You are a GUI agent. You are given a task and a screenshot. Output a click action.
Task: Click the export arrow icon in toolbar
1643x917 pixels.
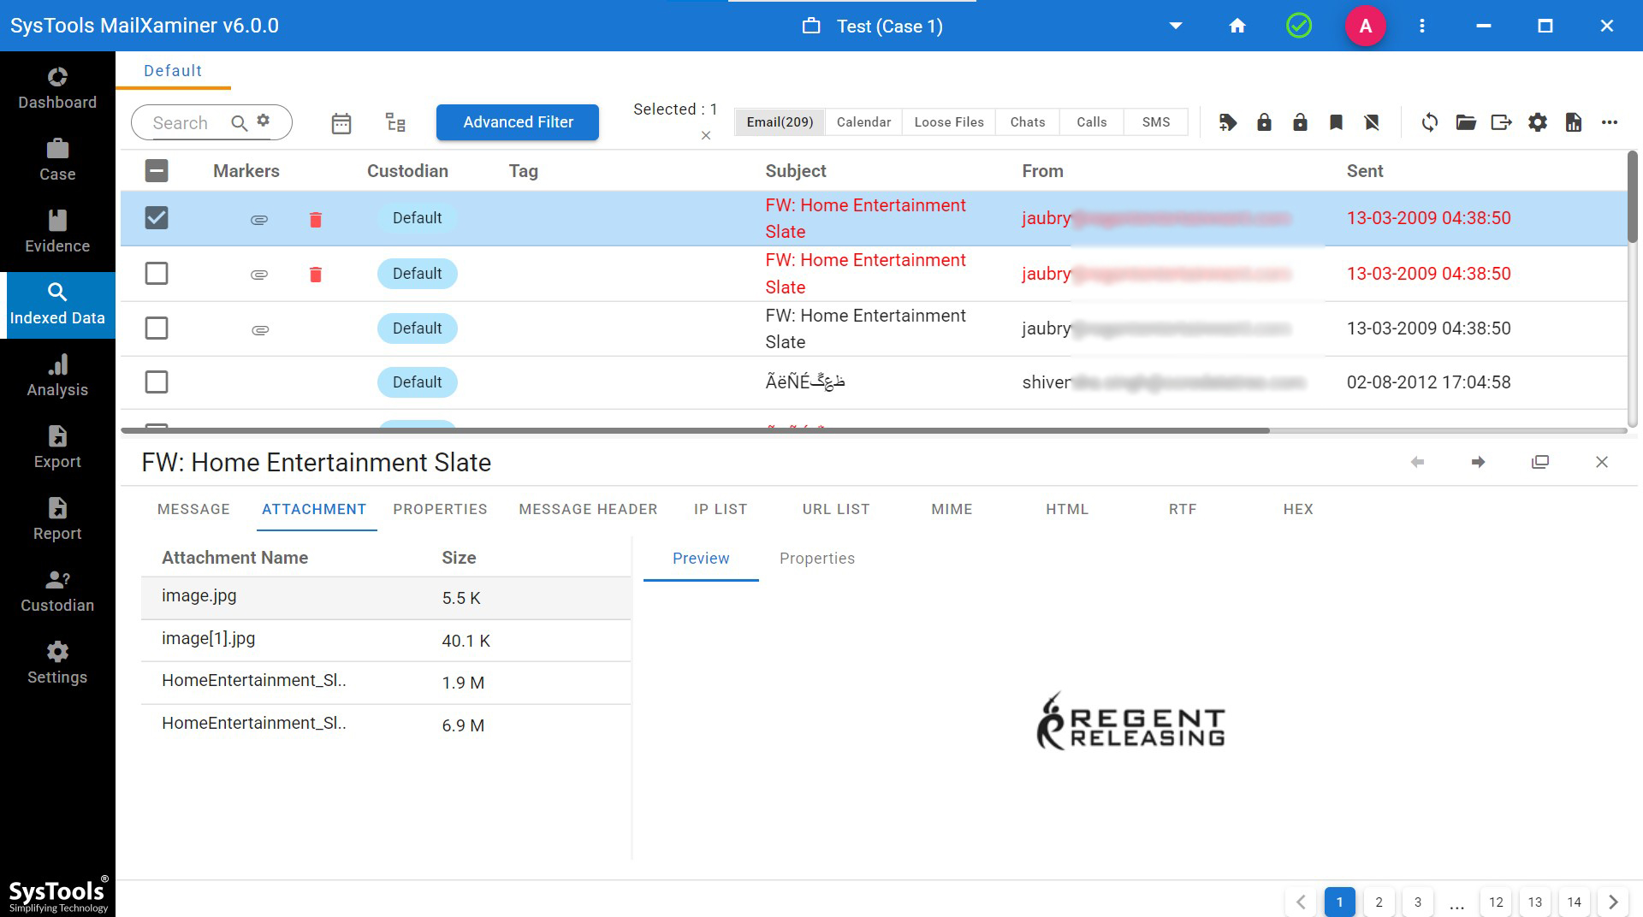pos(1502,122)
